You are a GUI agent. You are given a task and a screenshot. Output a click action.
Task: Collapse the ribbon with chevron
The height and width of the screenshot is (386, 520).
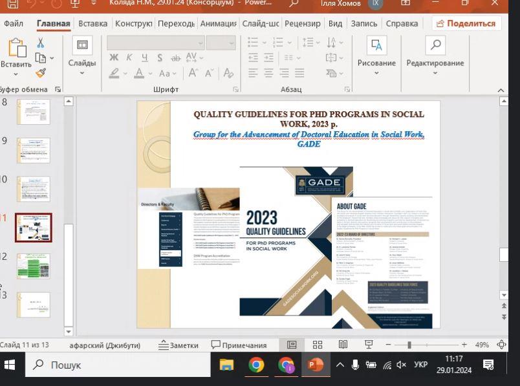(x=501, y=91)
